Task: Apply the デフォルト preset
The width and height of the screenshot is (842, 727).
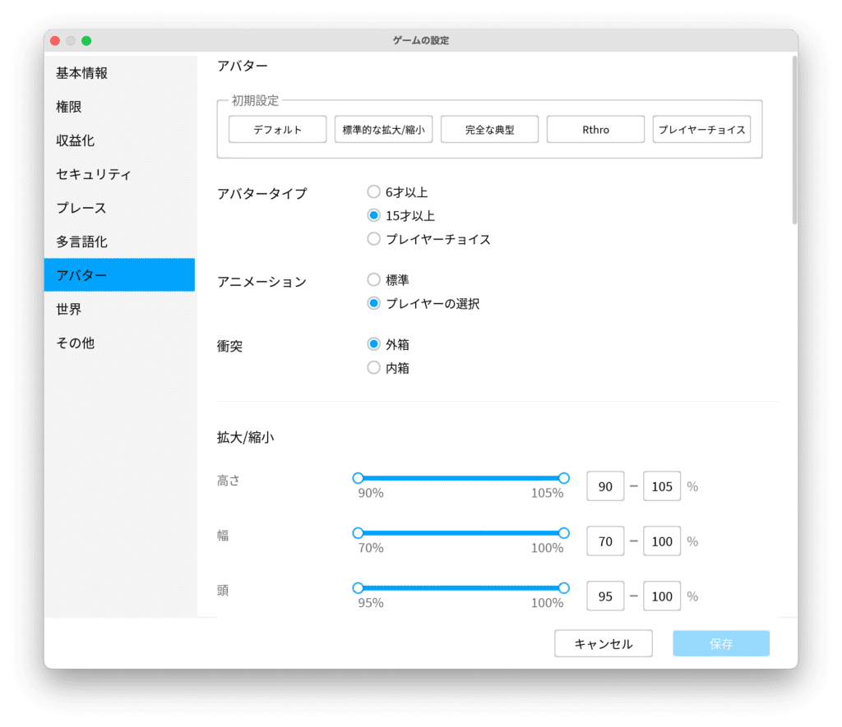Action: click(277, 130)
